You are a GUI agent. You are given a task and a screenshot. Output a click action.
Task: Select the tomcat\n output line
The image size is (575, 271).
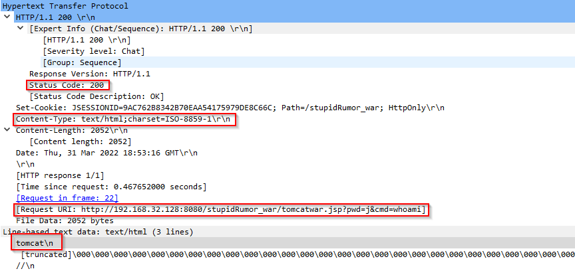[36, 243]
